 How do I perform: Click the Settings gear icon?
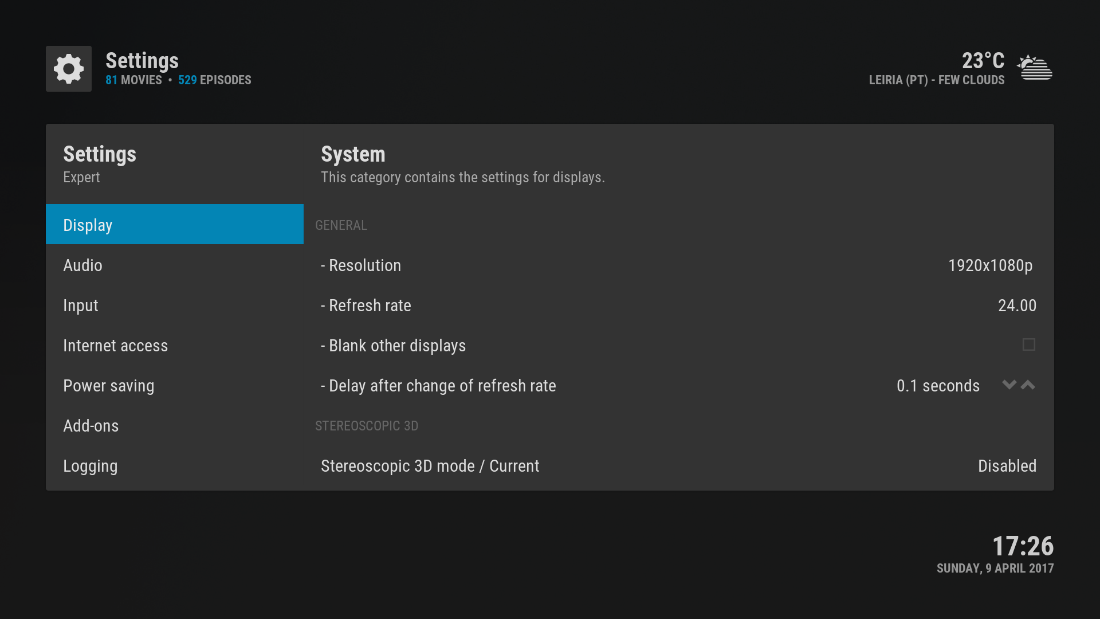(x=69, y=69)
